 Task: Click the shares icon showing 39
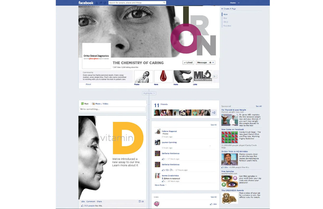point(141,201)
